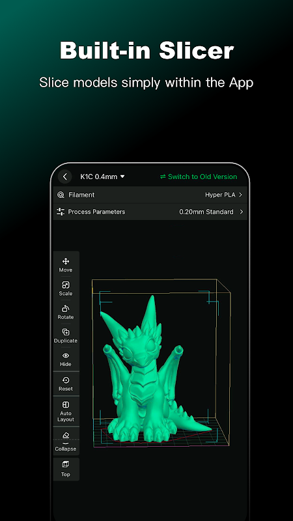Screen dimensions: 293x521
Task: Hide the model with eye icon
Action: tap(66, 359)
